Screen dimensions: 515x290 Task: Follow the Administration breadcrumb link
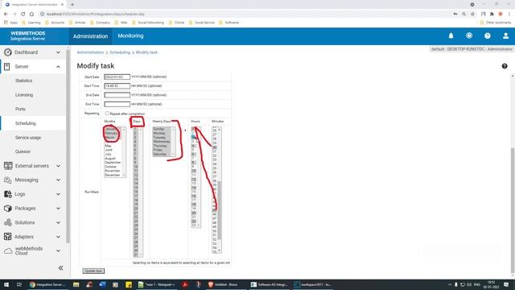click(90, 52)
